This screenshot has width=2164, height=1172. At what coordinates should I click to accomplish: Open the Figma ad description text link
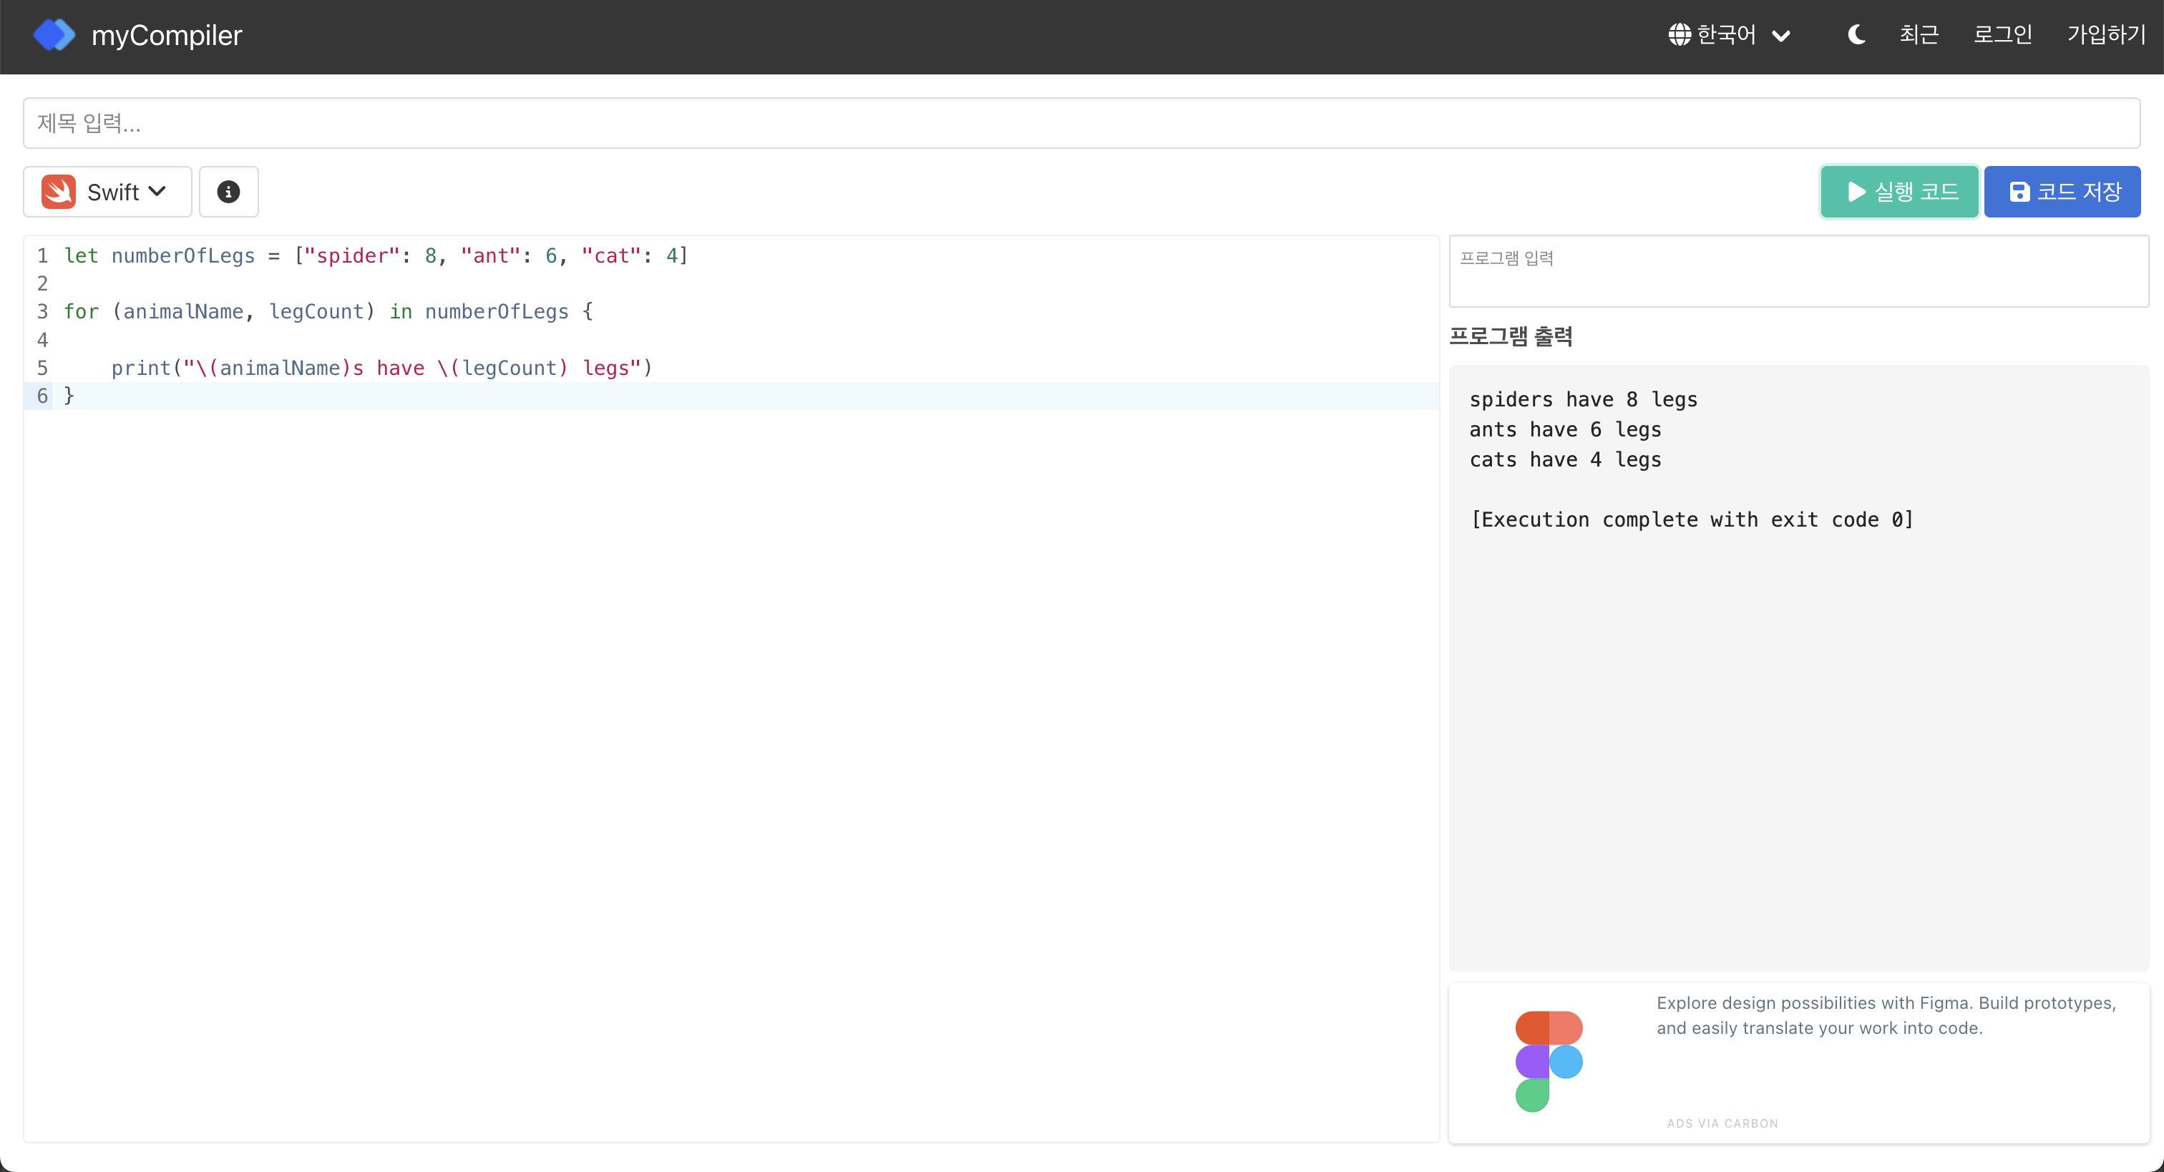coord(1885,1015)
